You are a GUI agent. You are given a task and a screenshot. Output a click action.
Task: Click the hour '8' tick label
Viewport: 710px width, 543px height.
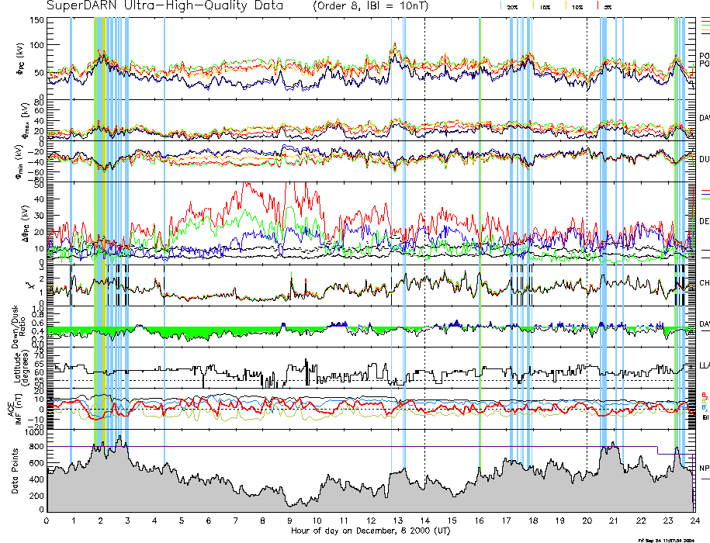(262, 521)
